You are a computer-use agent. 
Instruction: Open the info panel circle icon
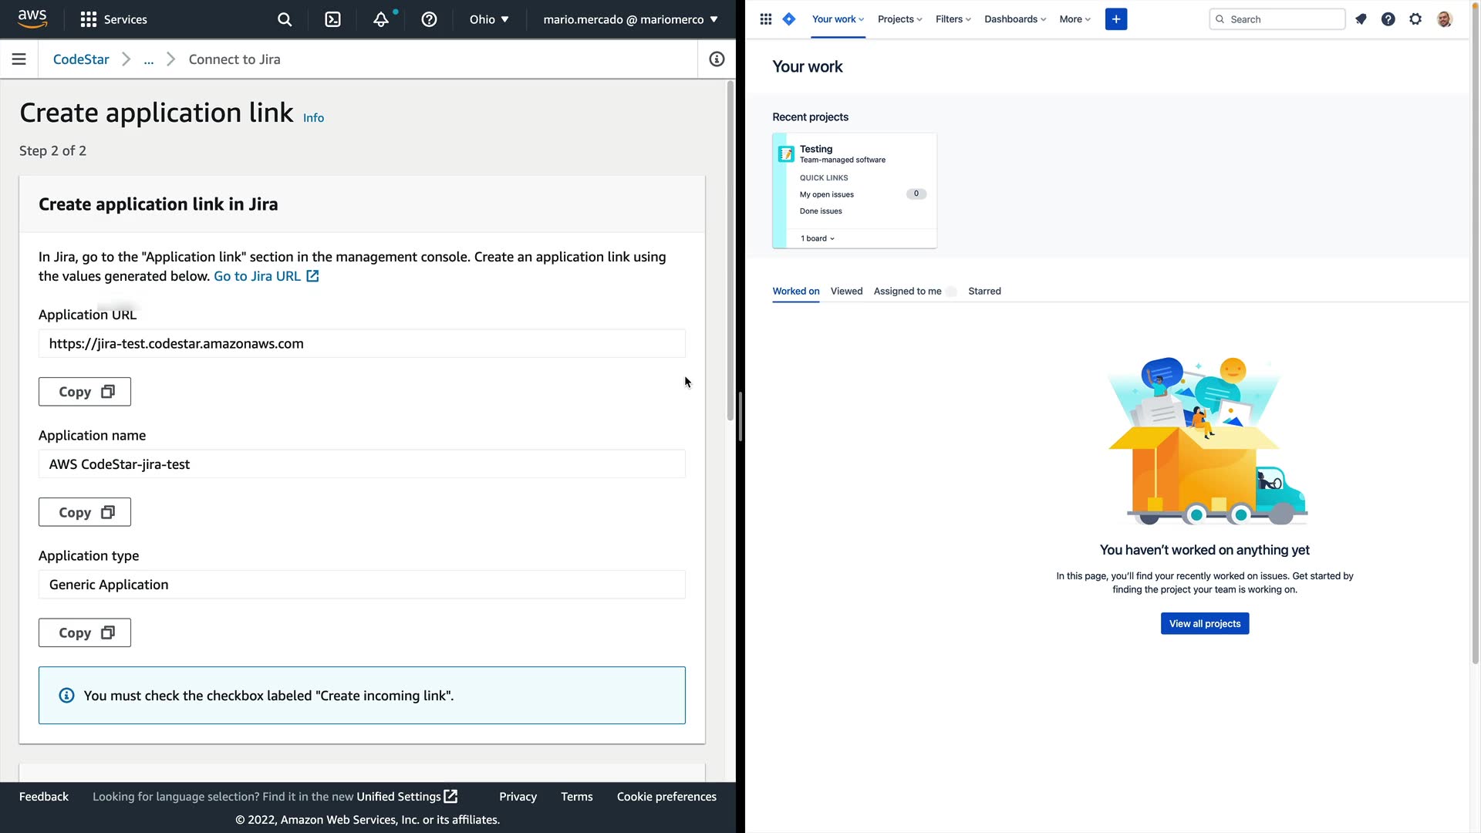[x=717, y=59]
